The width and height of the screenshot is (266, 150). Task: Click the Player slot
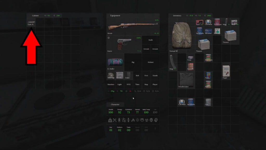tap(155, 84)
